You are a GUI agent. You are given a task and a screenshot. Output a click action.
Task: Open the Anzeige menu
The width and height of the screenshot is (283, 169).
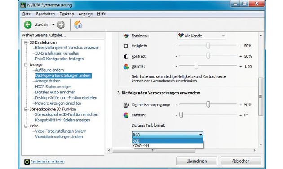click(x=85, y=14)
